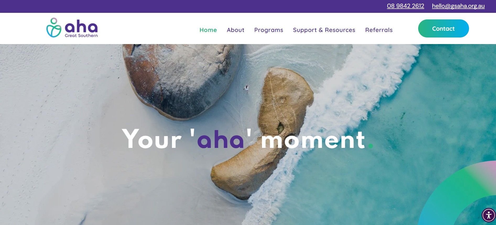
Task: Open the About menu
Action: [x=235, y=30]
